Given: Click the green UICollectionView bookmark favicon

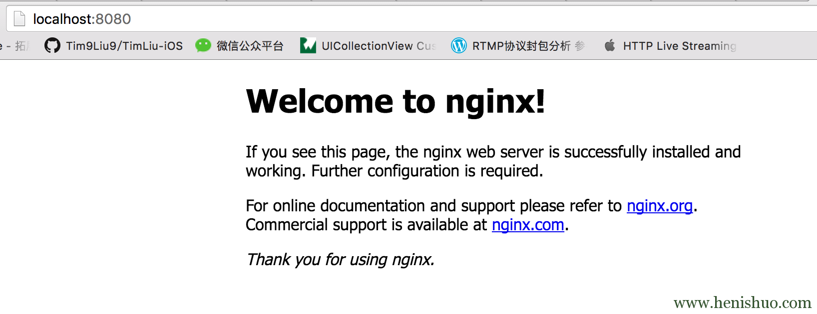Looking at the screenshot, I should point(308,45).
